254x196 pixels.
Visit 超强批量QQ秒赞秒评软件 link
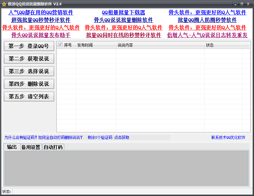coord(41,20)
